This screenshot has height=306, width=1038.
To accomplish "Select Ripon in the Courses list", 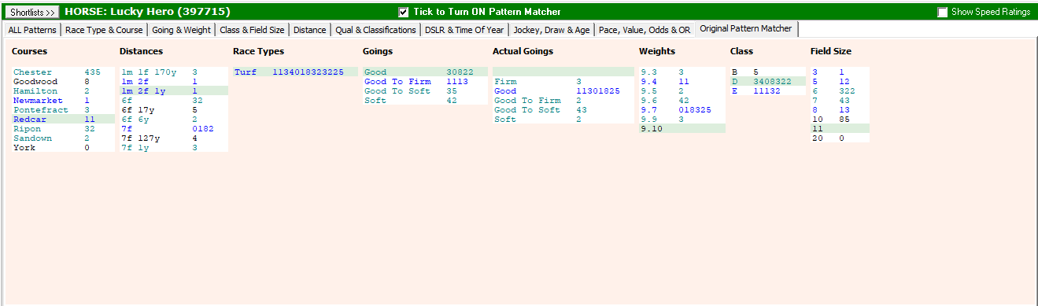I will coord(63,129).
